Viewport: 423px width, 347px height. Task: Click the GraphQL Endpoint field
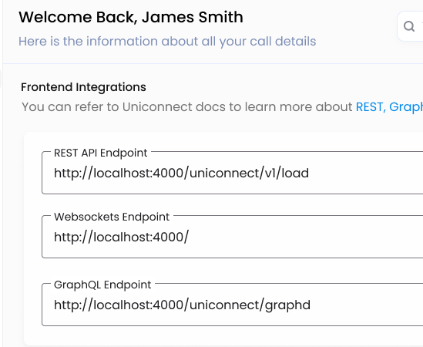click(x=233, y=305)
